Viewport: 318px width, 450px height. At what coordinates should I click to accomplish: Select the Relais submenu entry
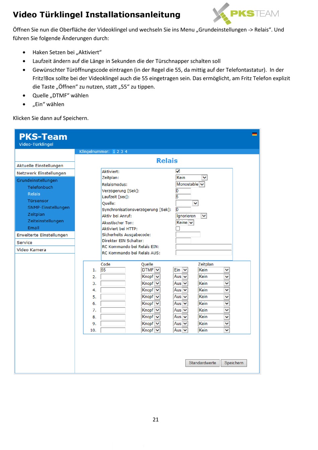point(34,194)
